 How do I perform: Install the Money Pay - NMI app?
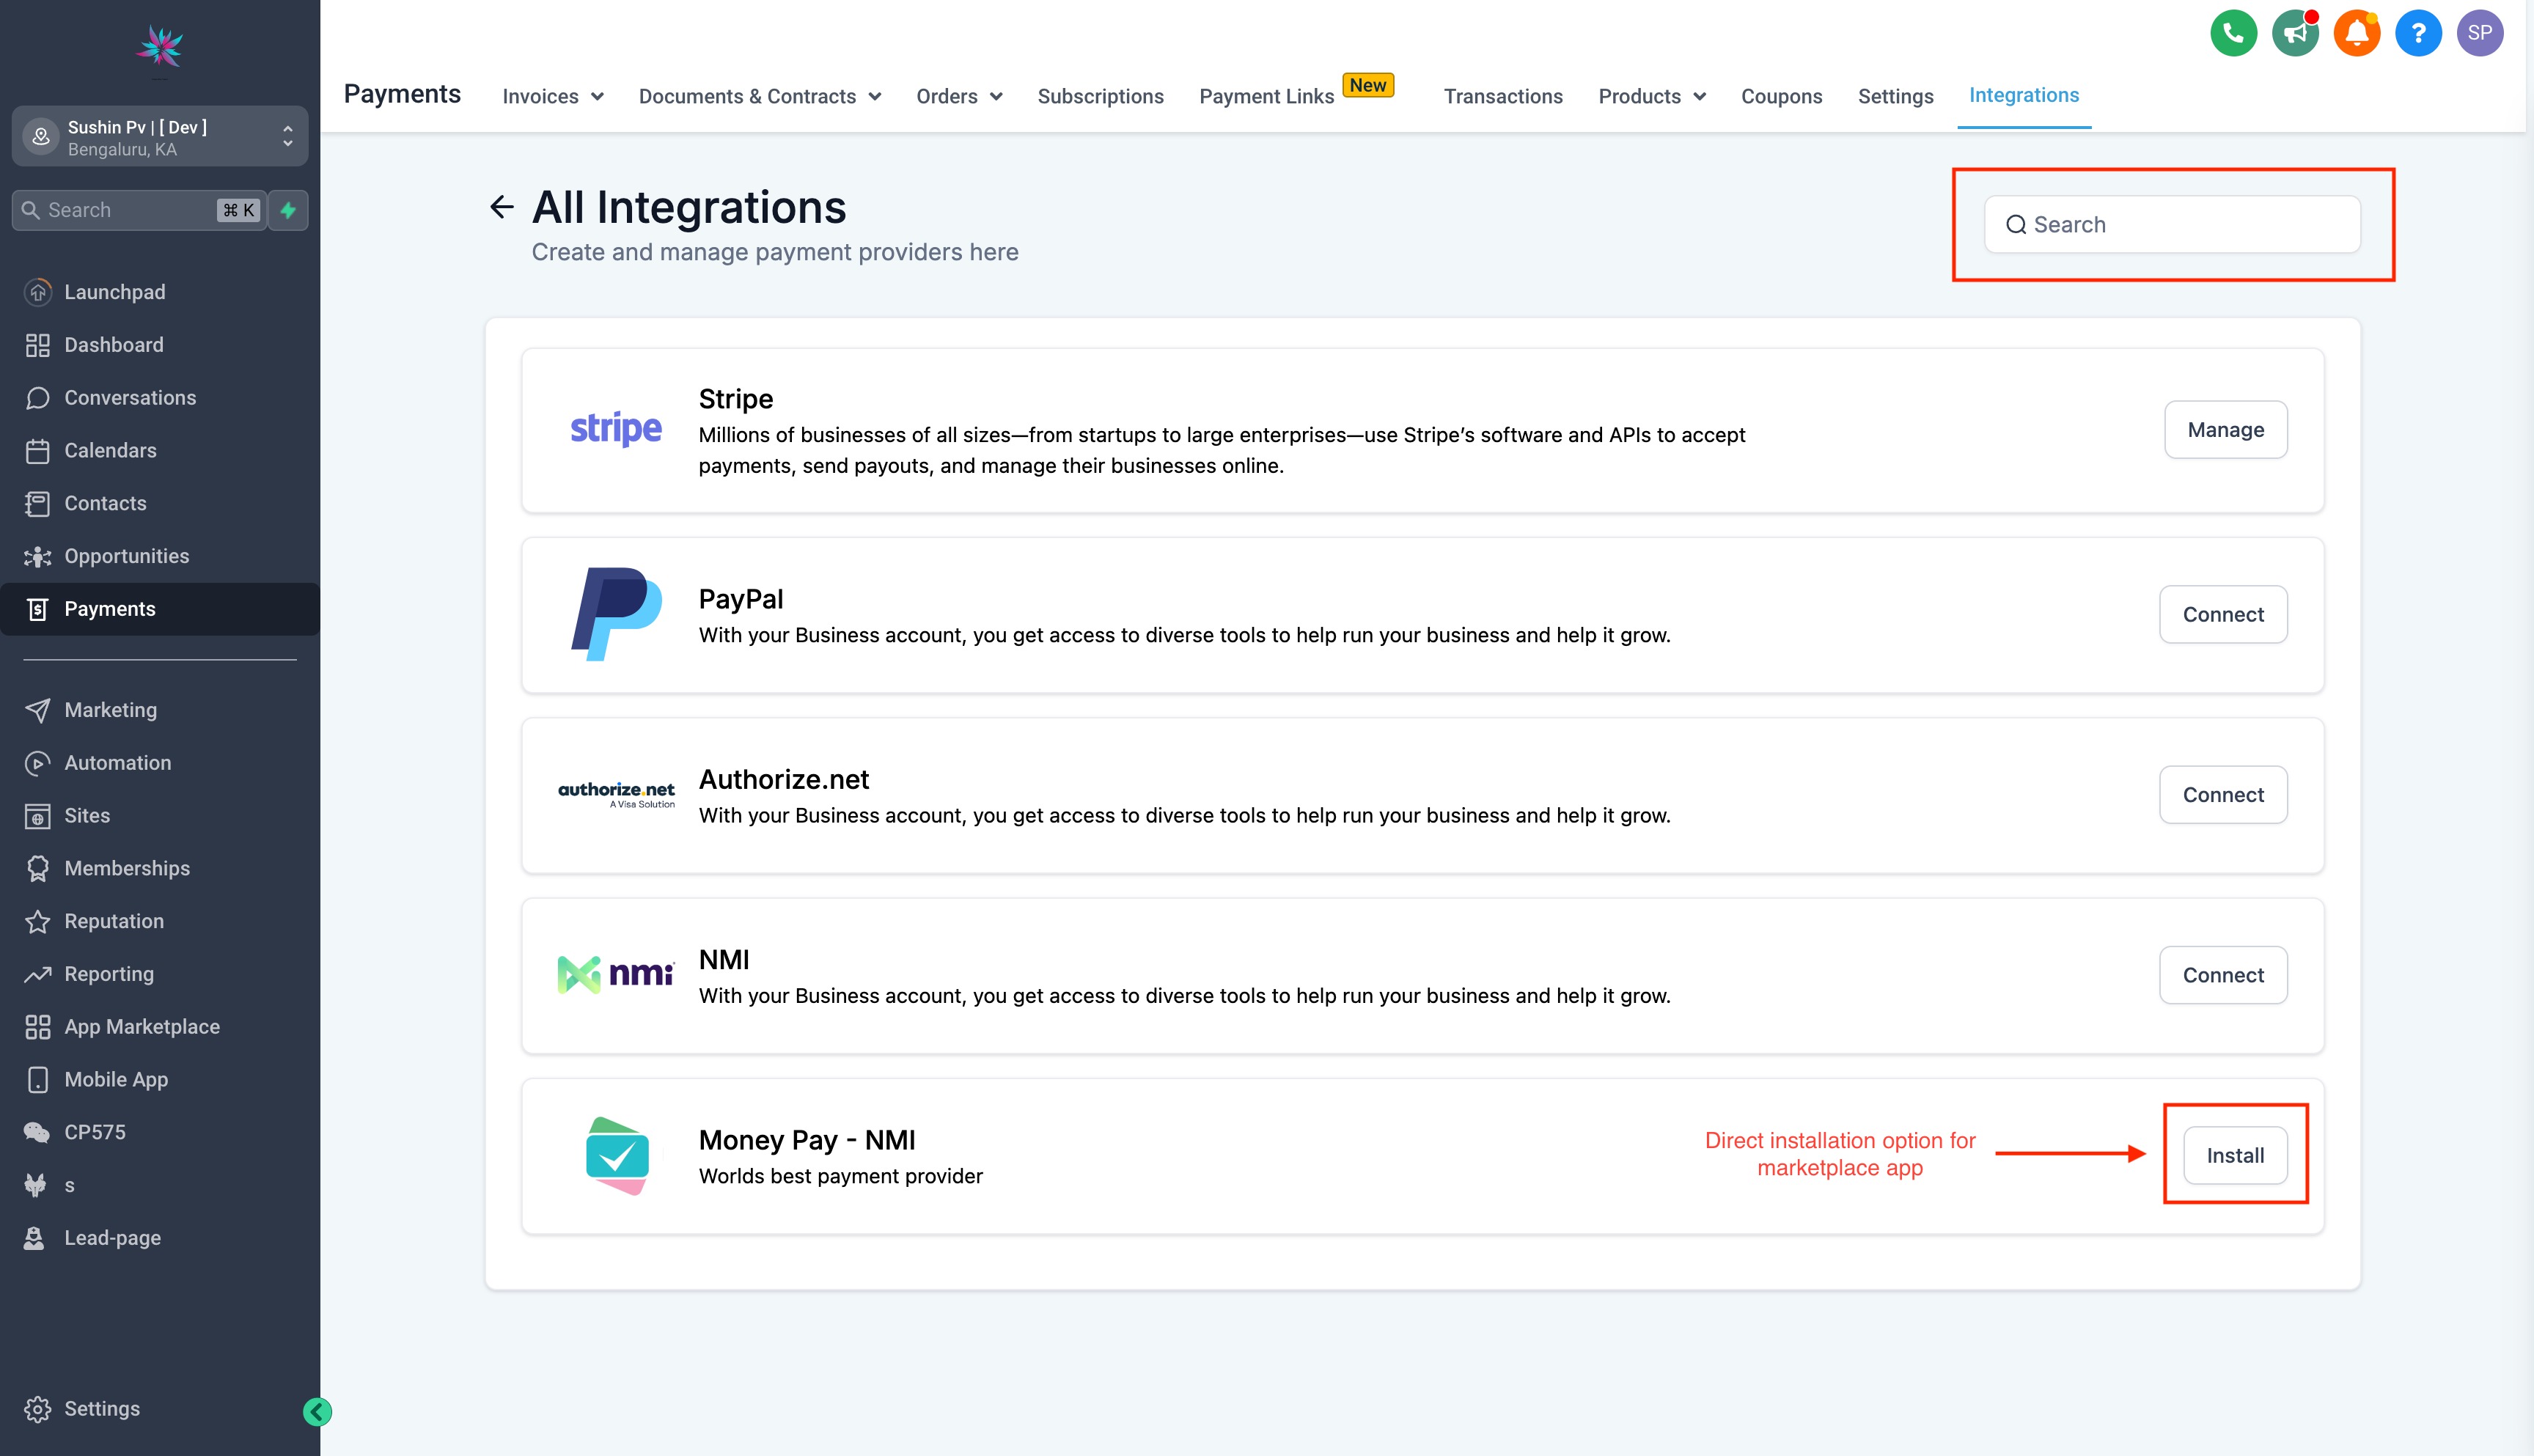tap(2235, 1156)
